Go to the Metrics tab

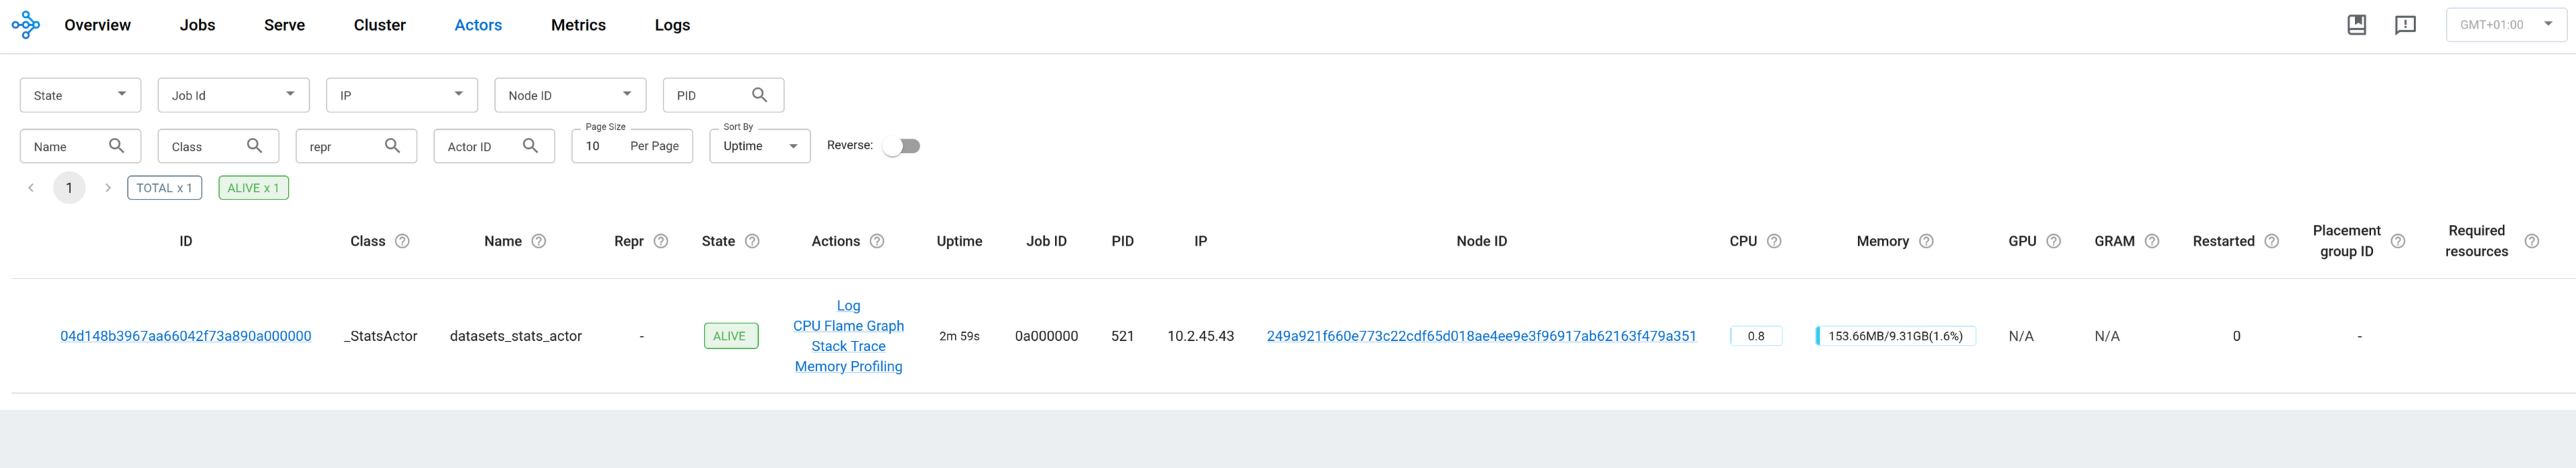pyautogui.click(x=578, y=25)
